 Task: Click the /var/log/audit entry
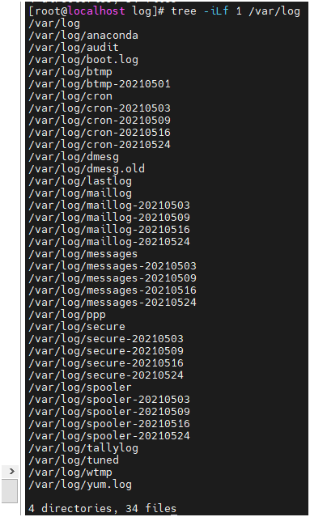[x=73, y=48]
